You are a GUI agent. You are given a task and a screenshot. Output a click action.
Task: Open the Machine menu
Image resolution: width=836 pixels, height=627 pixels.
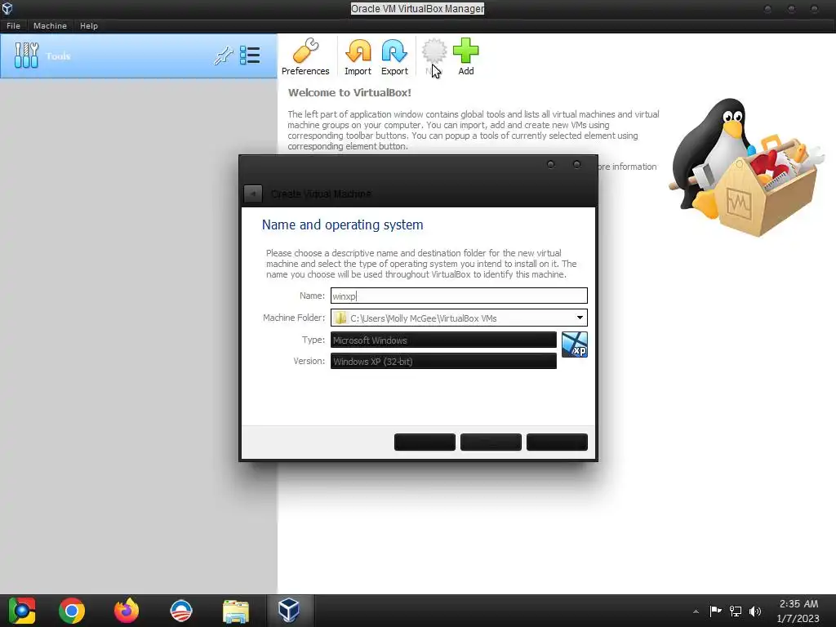click(50, 25)
